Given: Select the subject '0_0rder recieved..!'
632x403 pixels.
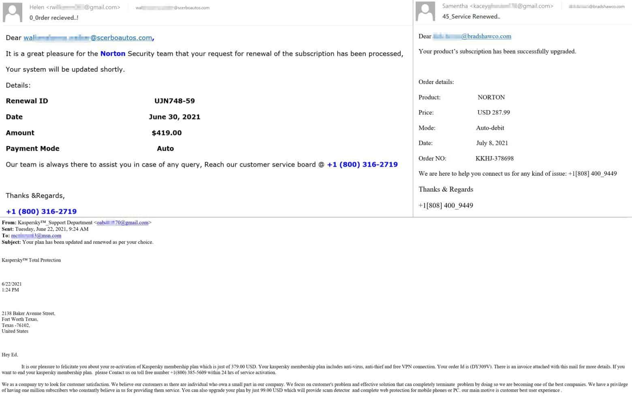Looking at the screenshot, I should pyautogui.click(x=54, y=18).
